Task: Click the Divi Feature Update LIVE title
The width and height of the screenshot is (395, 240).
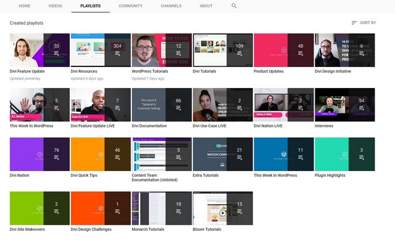Action: 93,126
